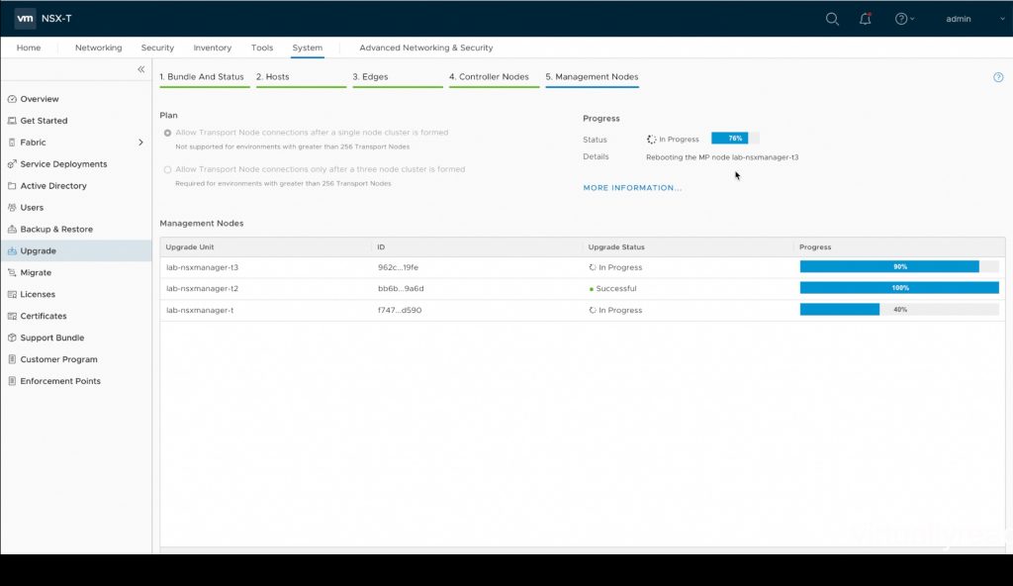The height and width of the screenshot is (586, 1013).
Task: Select the lab-nsxmanager-t upgrade unit
Action: pos(200,311)
